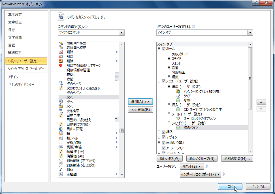This screenshot has height=194, width=275.
Task: Click the italic 斜体 icon
Action: tap(61, 170)
